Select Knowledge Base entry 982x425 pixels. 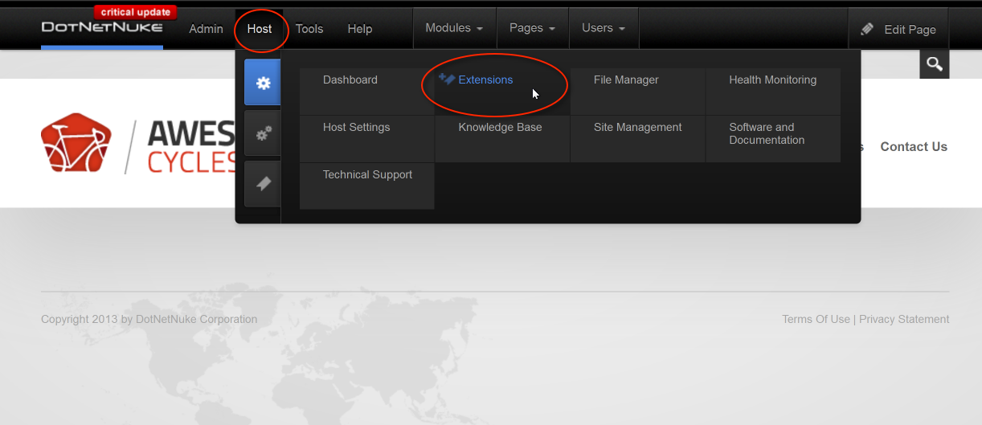(503, 139)
